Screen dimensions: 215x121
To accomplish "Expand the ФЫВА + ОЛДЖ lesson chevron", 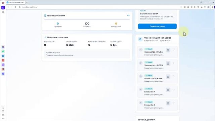I will point(174,76).
